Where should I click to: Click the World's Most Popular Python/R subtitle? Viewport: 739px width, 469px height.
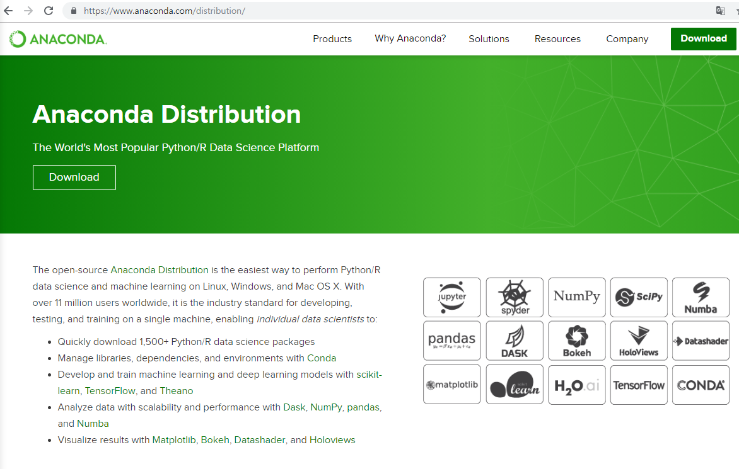176,148
